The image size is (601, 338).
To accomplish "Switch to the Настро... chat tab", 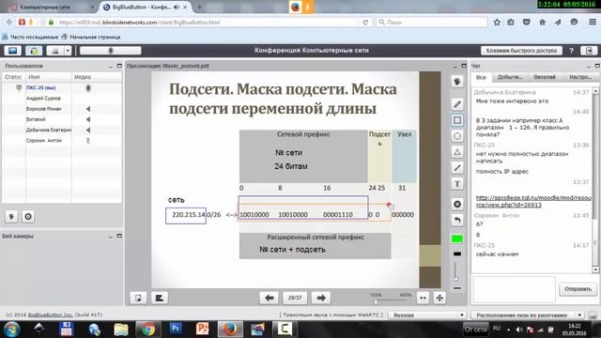I will (x=580, y=77).
